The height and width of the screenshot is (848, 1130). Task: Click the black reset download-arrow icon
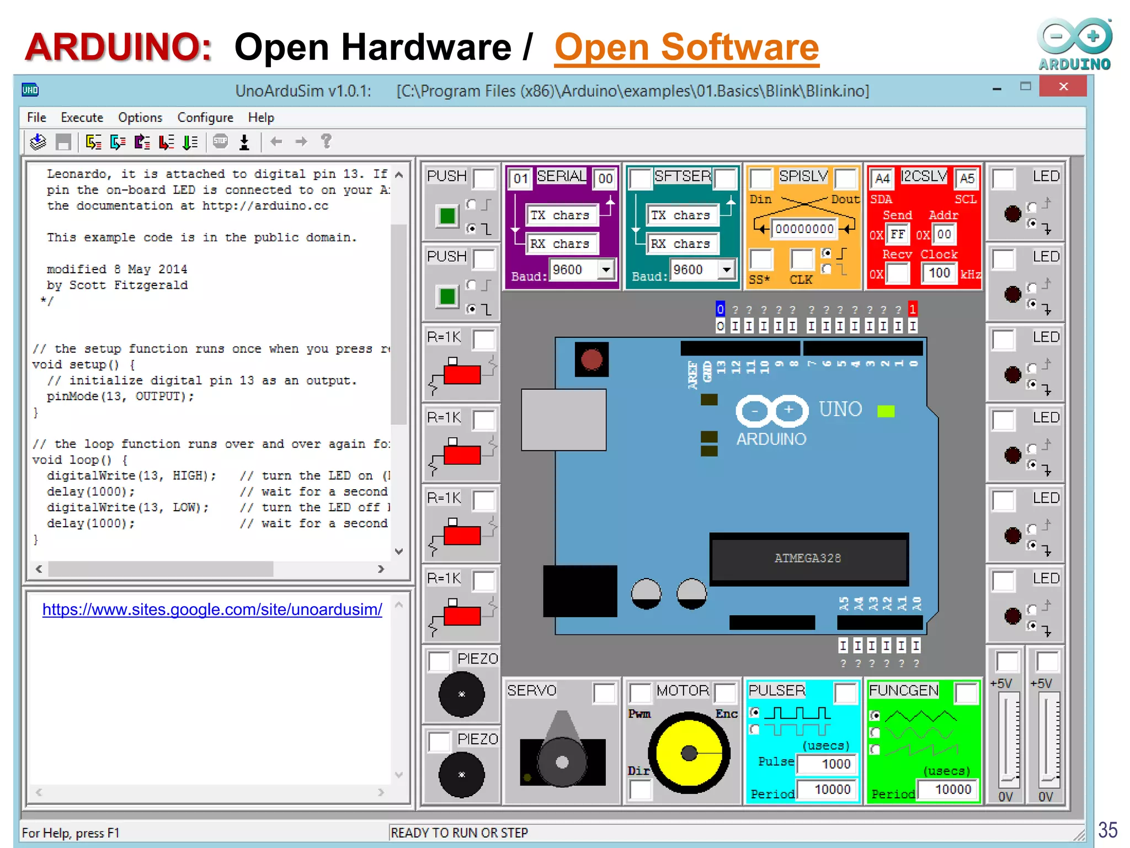tap(244, 142)
